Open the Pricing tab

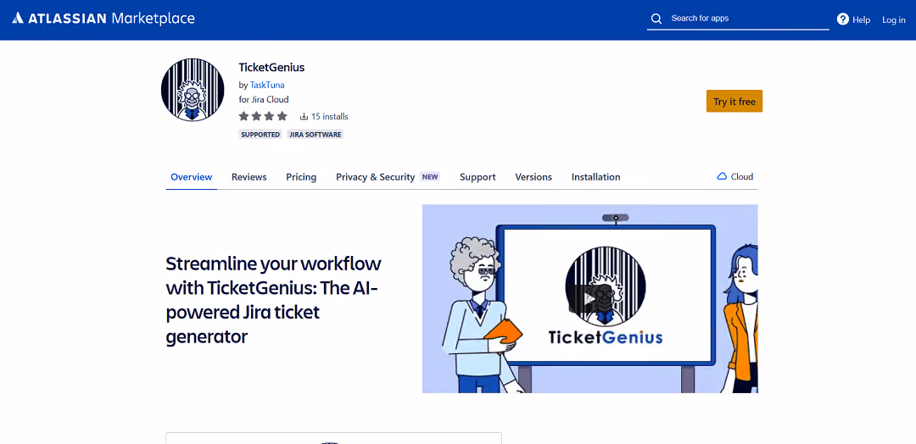(301, 177)
